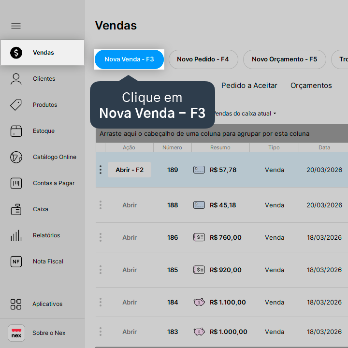The height and width of the screenshot is (348, 348).
Task: Click Abrir - F2 for sale 189
Action: [x=130, y=170]
